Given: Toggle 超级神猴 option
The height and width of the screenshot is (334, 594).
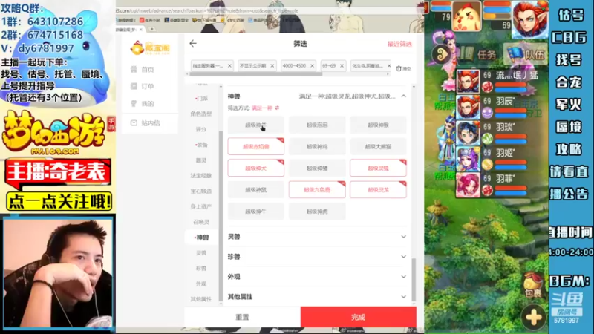Looking at the screenshot, I should tap(378, 125).
